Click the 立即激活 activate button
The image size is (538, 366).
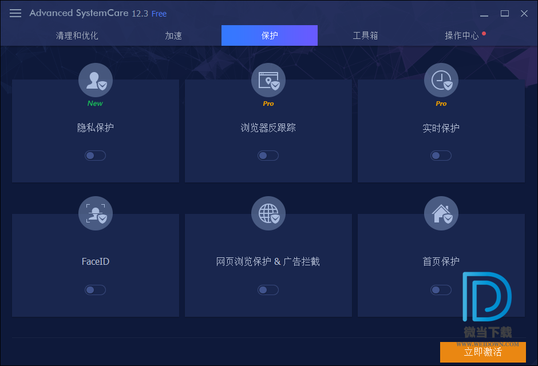pyautogui.click(x=482, y=352)
